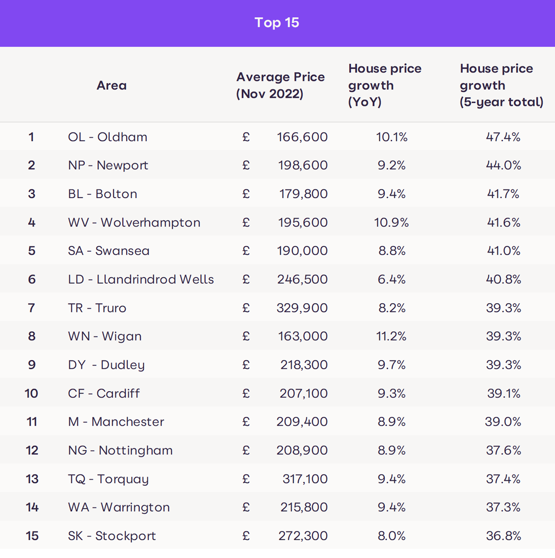Select Torquay's 5-year growth 37.4%

[x=503, y=479]
